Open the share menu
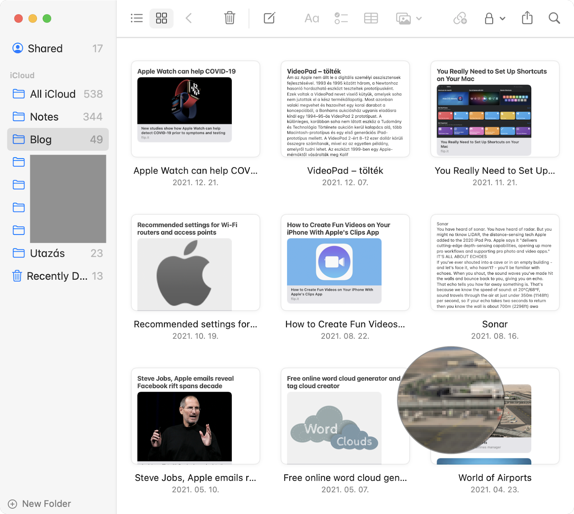Image resolution: width=574 pixels, height=514 pixels. pos(527,18)
